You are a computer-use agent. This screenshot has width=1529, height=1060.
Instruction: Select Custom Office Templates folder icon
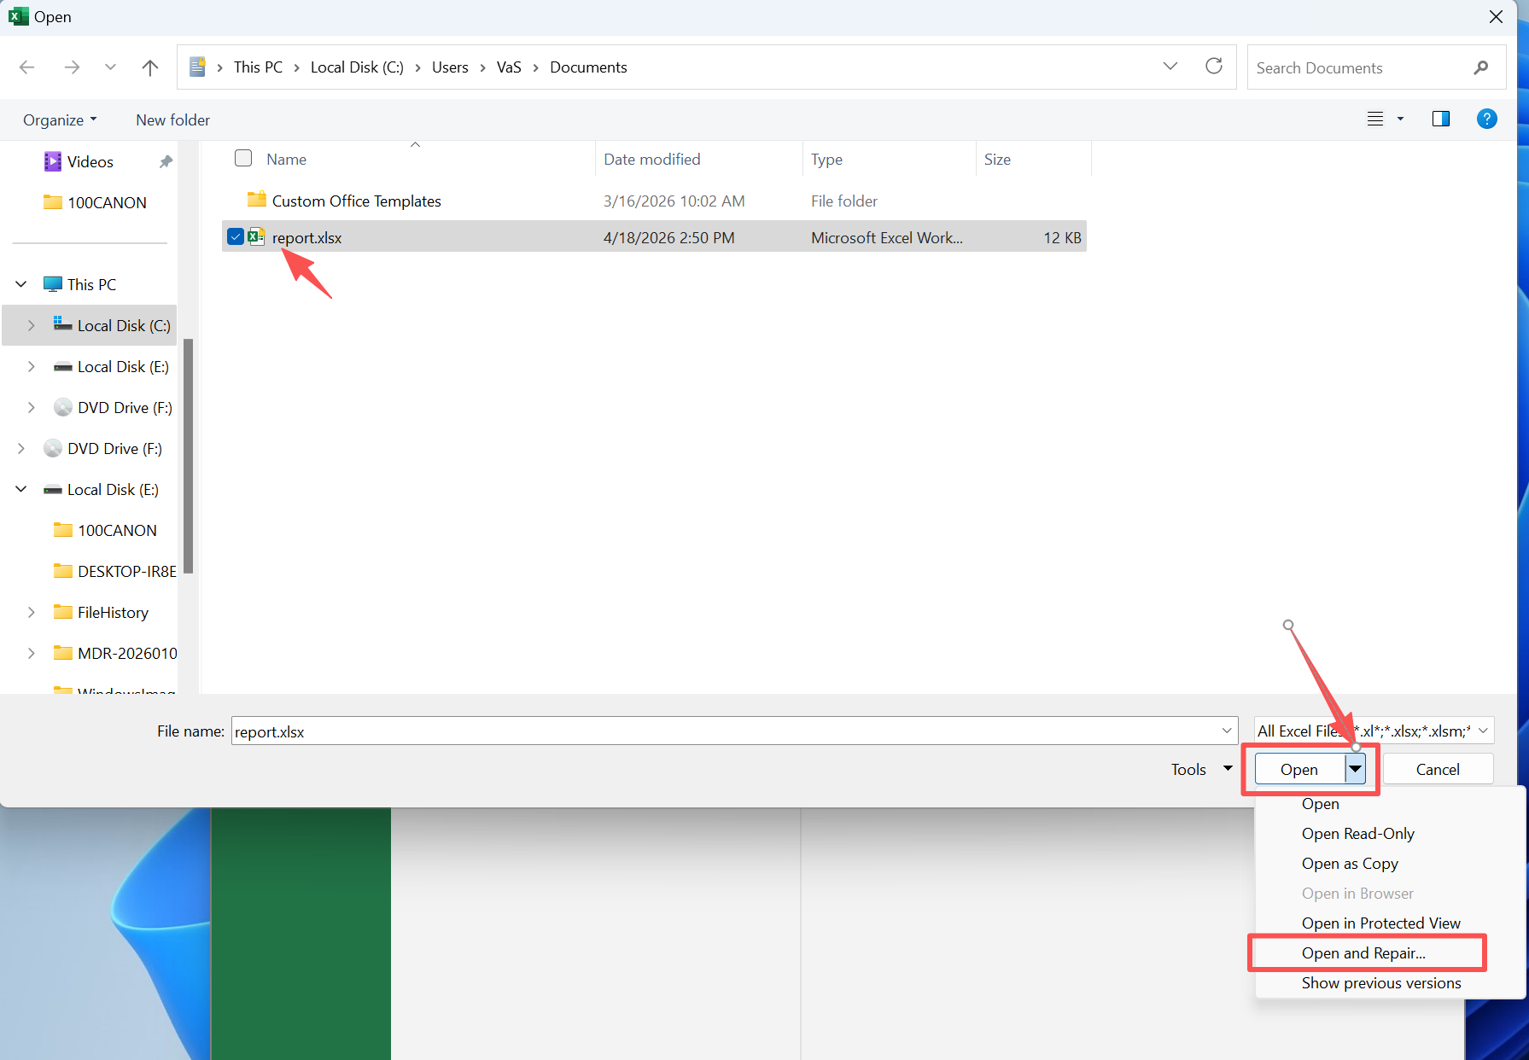(257, 200)
